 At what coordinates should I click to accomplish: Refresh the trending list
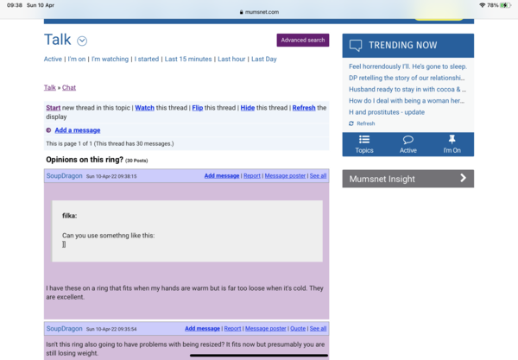click(x=362, y=123)
